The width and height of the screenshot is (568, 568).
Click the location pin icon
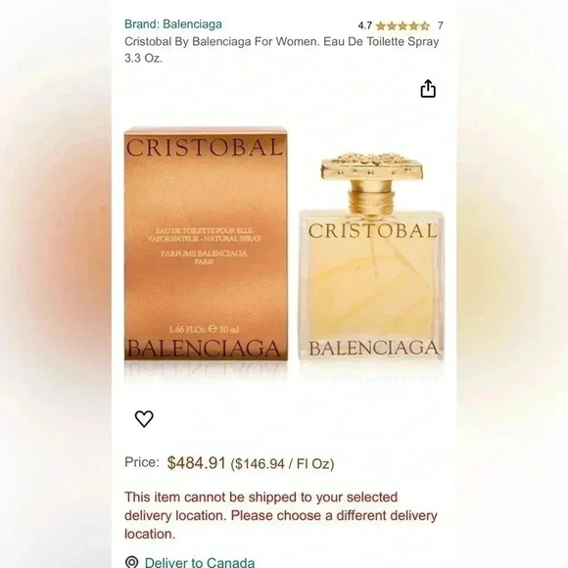tap(131, 562)
